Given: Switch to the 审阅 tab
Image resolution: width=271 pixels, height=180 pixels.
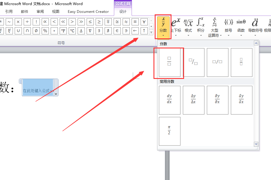Looking at the screenshot, I should [x=40, y=12].
